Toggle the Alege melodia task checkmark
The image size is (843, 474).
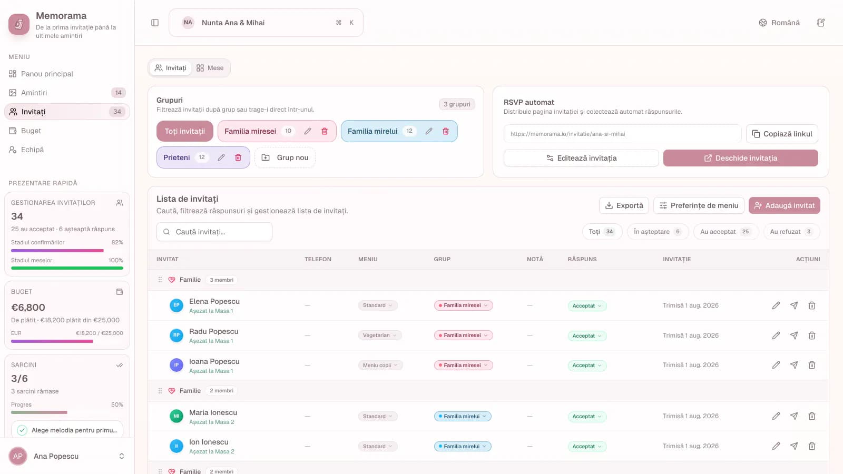[x=22, y=430]
